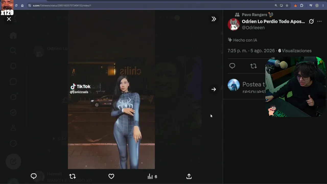The width and height of the screenshot is (327, 184).
Task: Open your profile avatar beside the reply field
Action: (x=233, y=85)
